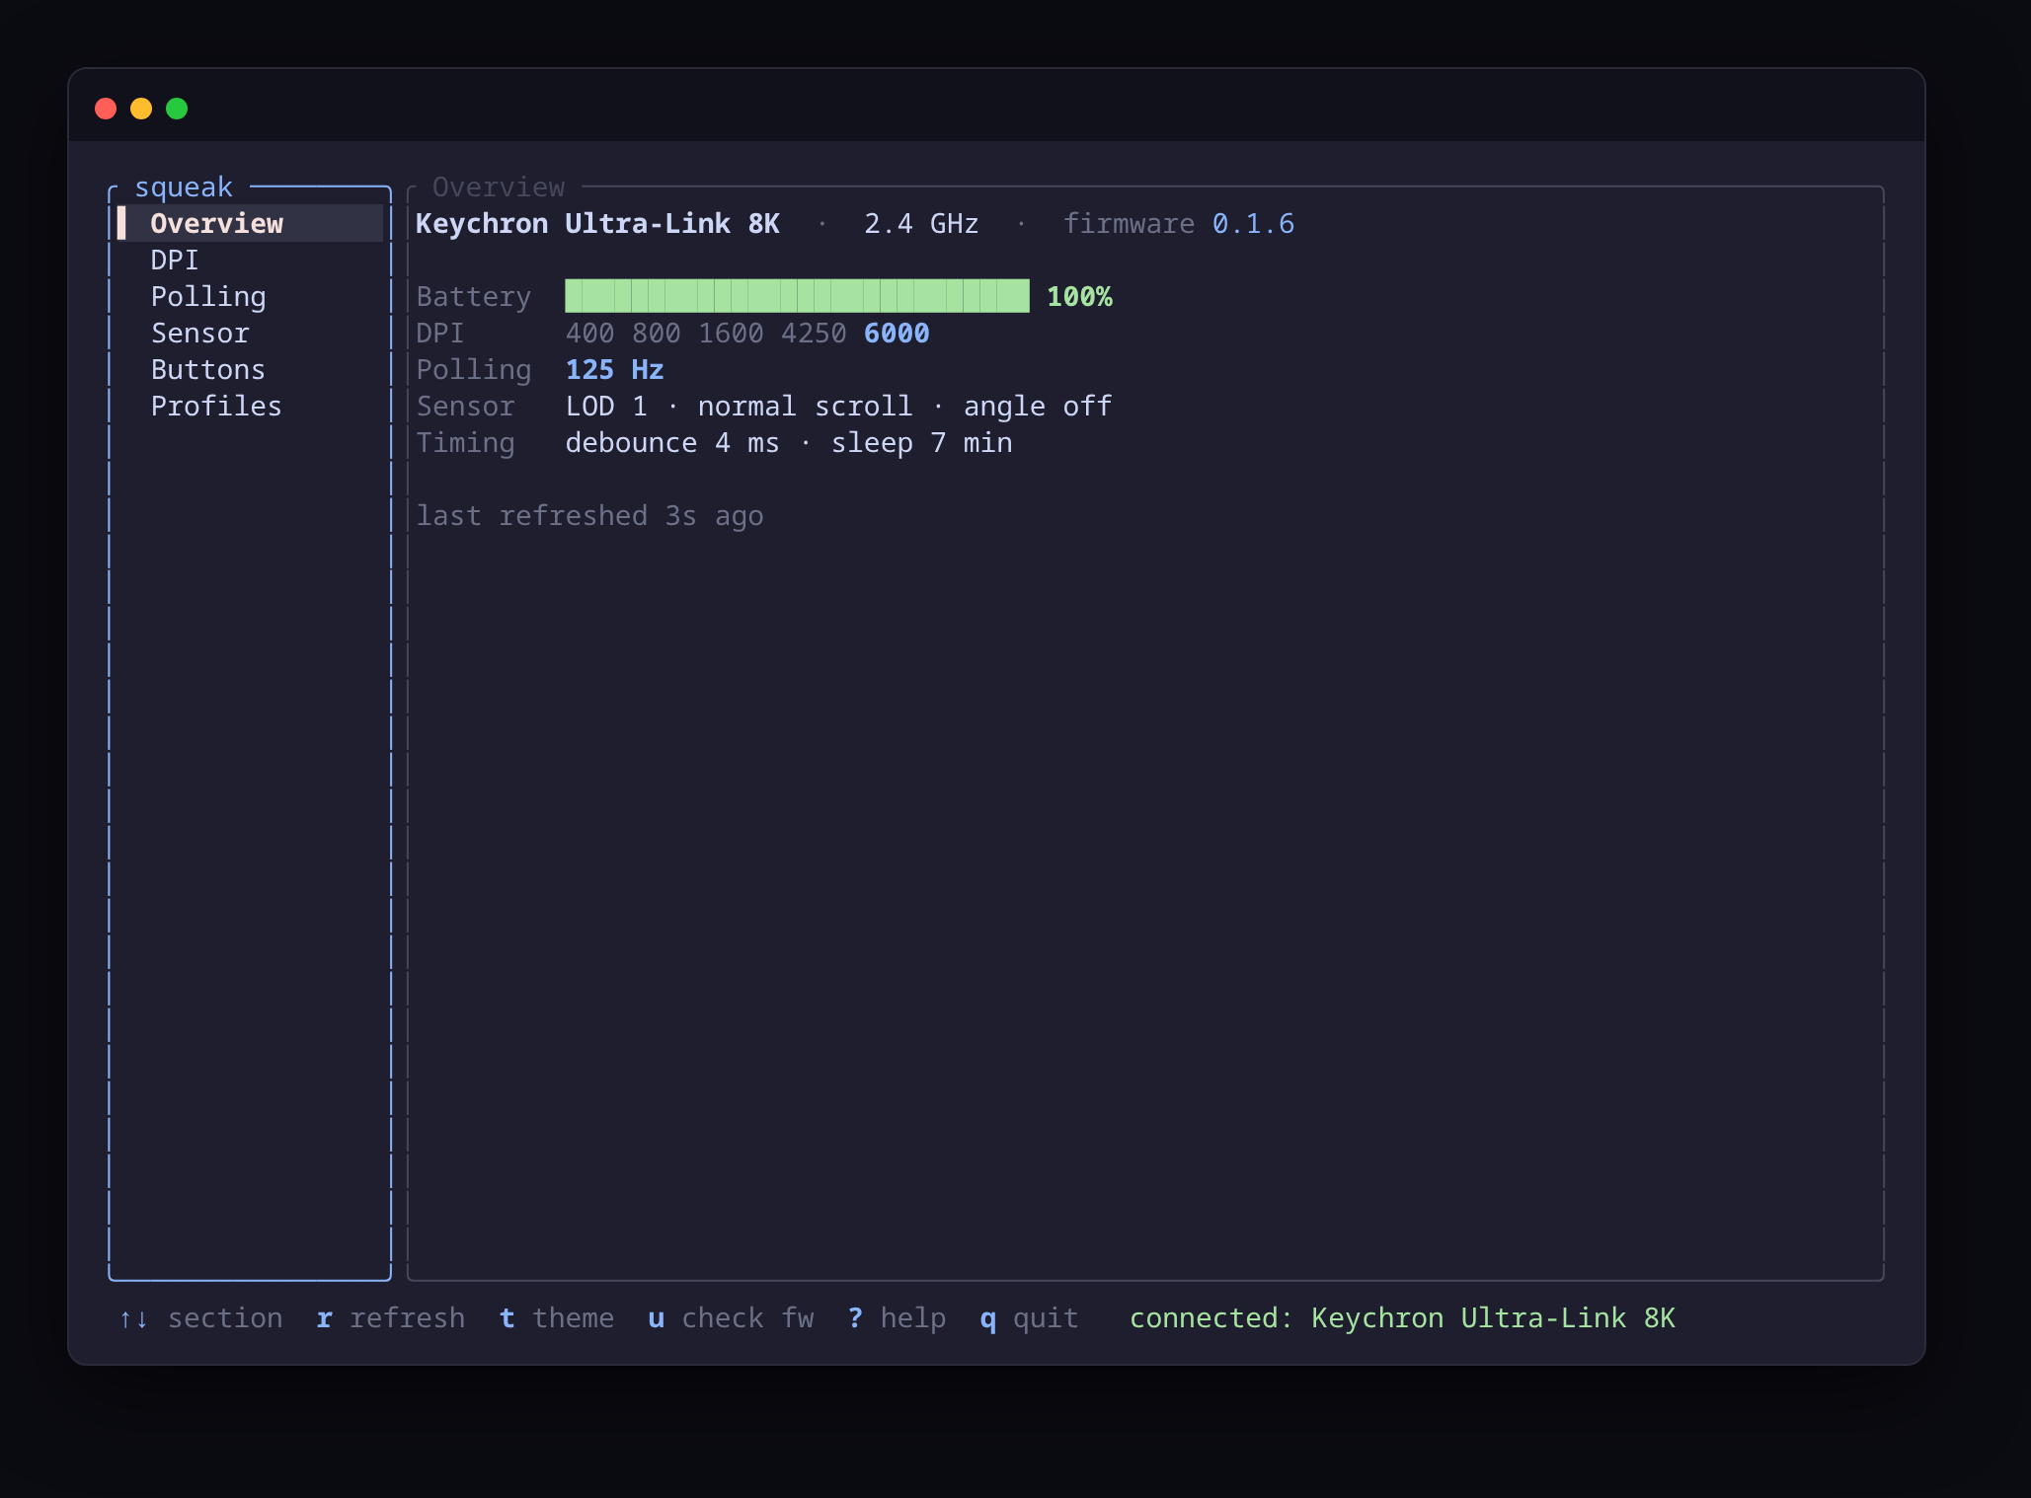Click the '? help' shortcut hint
Screen dimensions: 2031x1498
pyautogui.click(x=897, y=1317)
